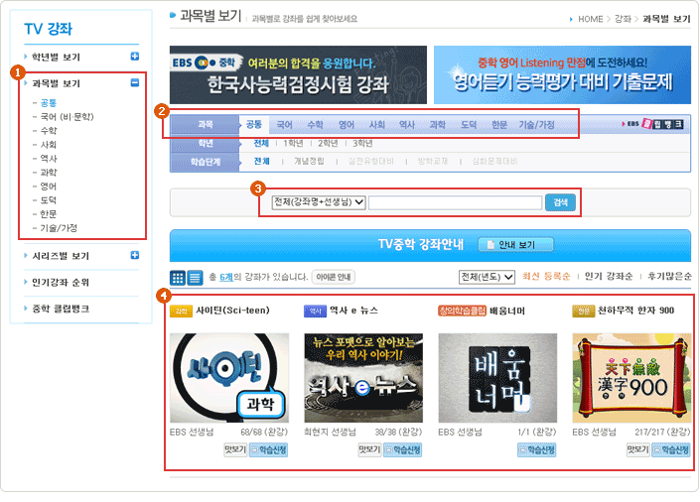Open 역사 e 뉴스 course thumbnail
Viewport: 700px width, 502px height.
coord(363,378)
